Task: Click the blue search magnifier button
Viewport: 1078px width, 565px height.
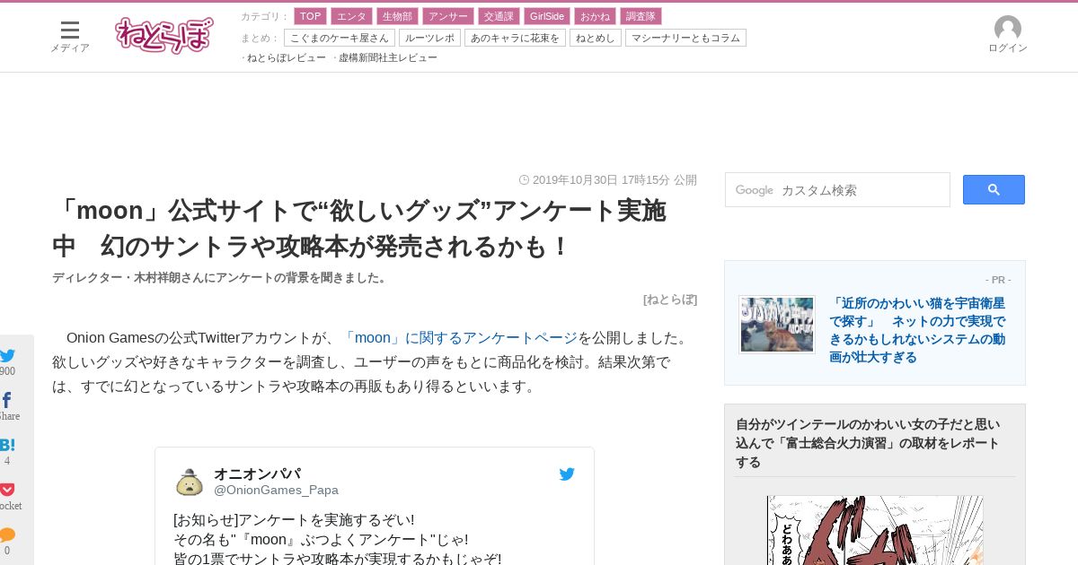Action: [994, 189]
